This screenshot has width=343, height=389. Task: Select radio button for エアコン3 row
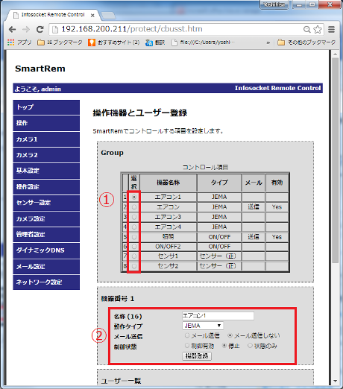[x=134, y=217]
